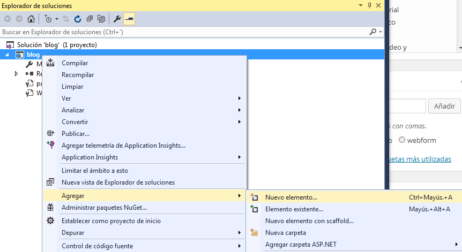
Task: Choose Compilar in the context menu
Action: click(75, 63)
